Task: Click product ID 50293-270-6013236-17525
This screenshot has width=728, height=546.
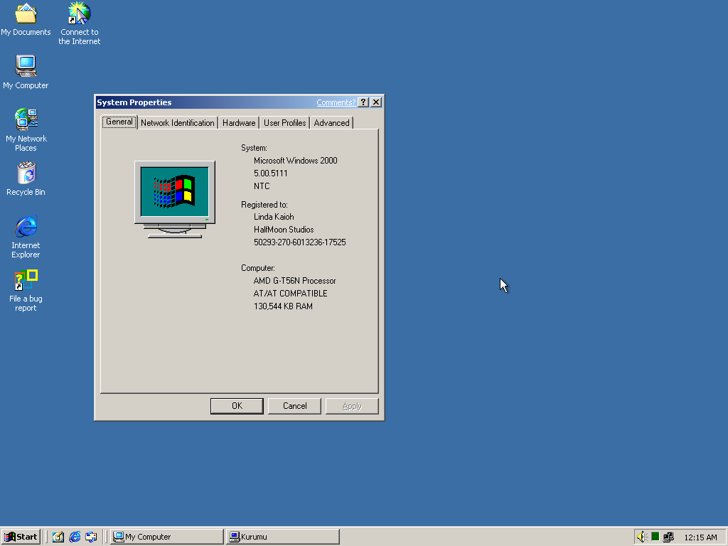Action: click(x=300, y=242)
